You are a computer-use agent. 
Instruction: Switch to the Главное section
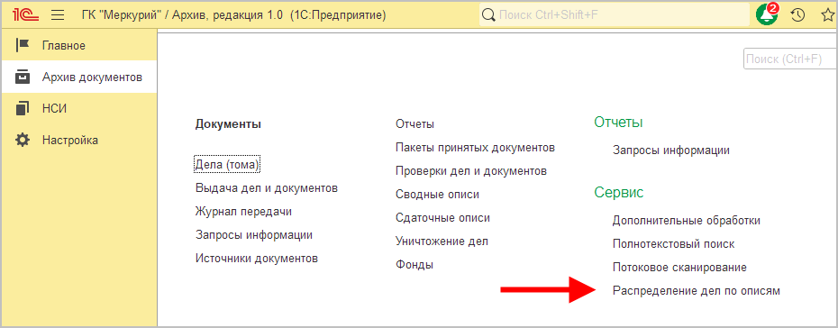(x=78, y=46)
